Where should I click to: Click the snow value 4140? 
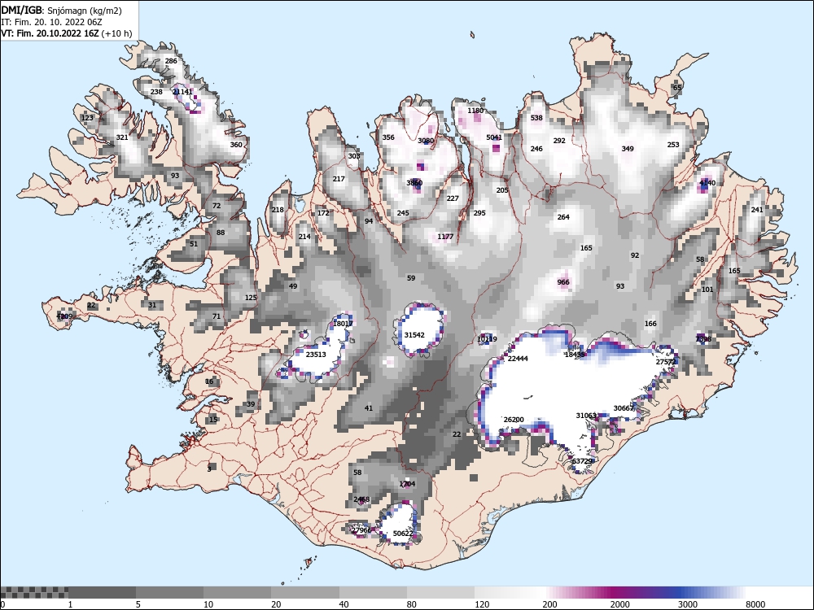pos(707,183)
